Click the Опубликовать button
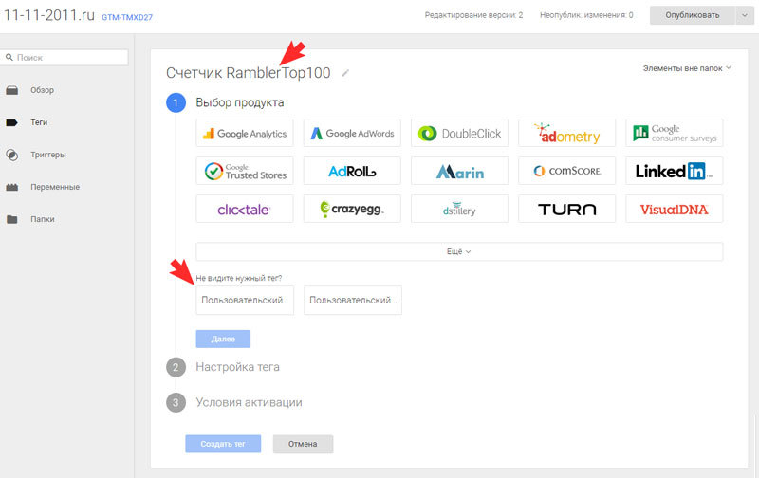Viewport: 759px width, 478px height. click(693, 15)
